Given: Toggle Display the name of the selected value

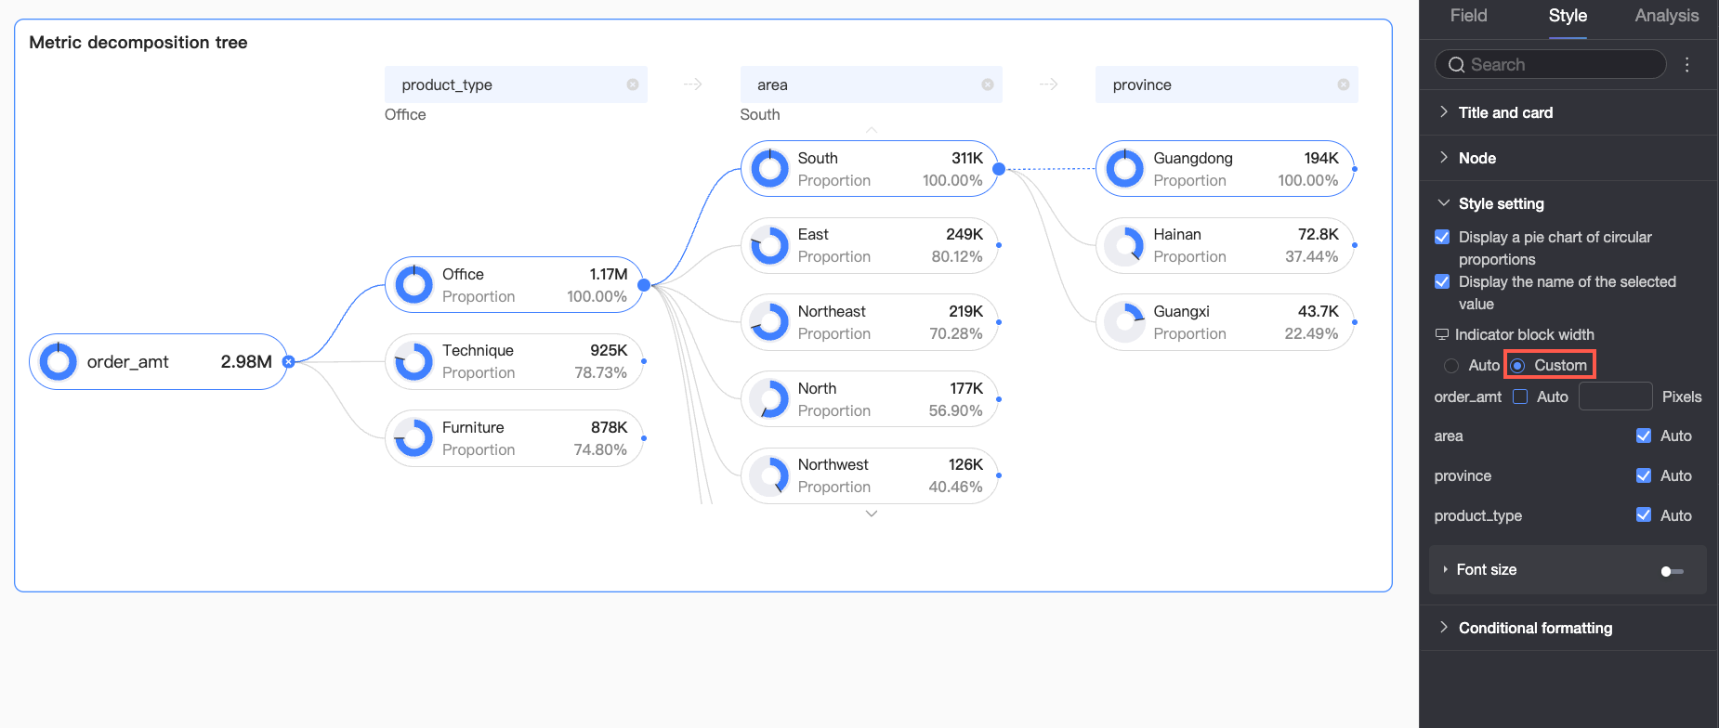Looking at the screenshot, I should [x=1442, y=281].
